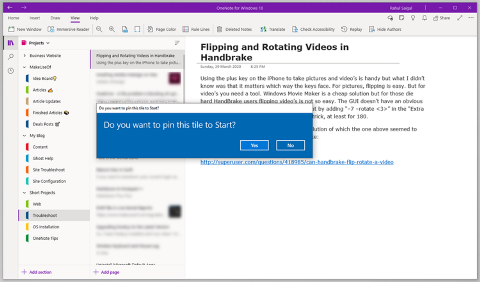Open the superuser.com handbrake link

pyautogui.click(x=297, y=162)
